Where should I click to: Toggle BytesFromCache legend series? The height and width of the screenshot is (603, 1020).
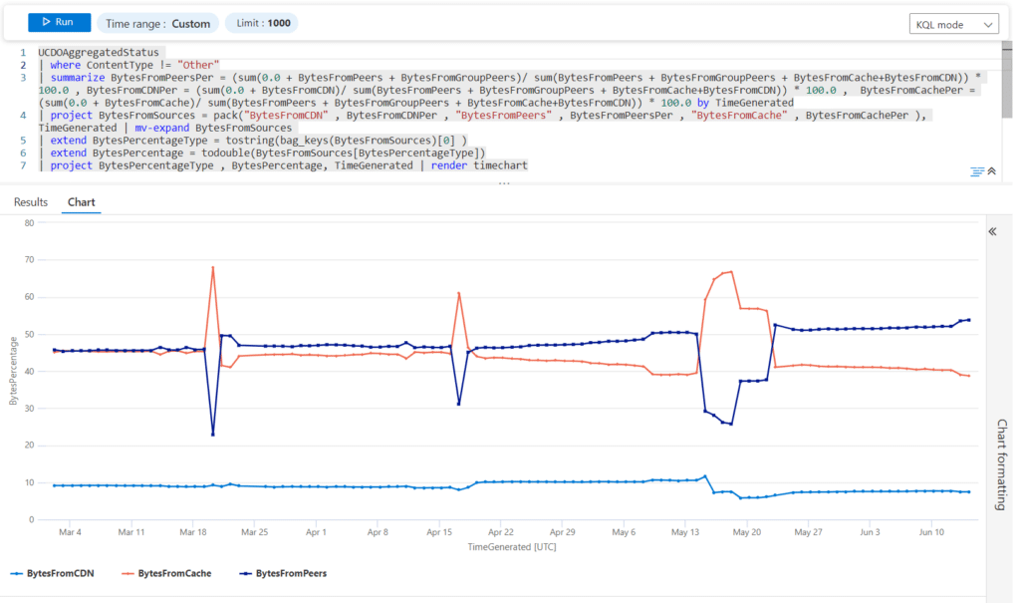166,573
